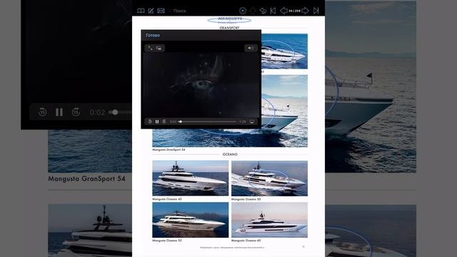This screenshot has width=457, height=257.
Task: Jump to the first page icon
Action: 273,11
